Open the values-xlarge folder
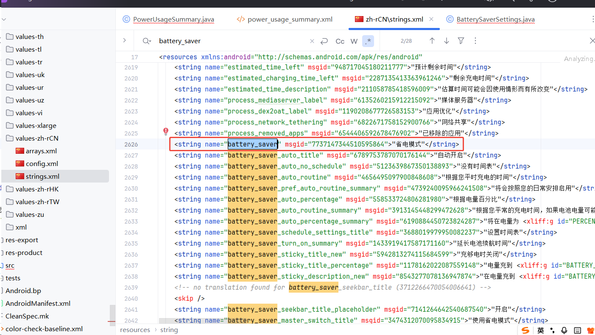The height and width of the screenshot is (335, 595). pos(31,126)
